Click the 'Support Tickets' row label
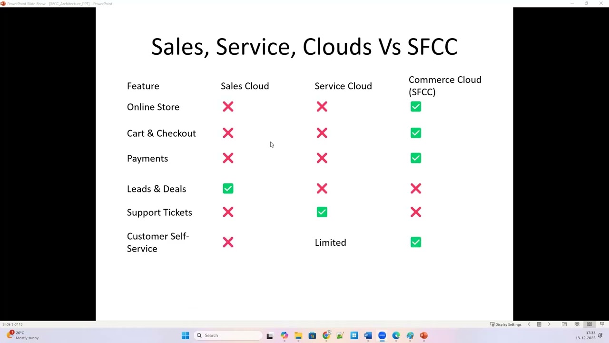Viewport: 609px width, 343px height. click(x=159, y=212)
